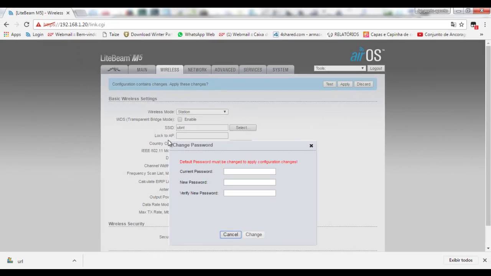
Task: Click the Logout button
Action: 376,68
